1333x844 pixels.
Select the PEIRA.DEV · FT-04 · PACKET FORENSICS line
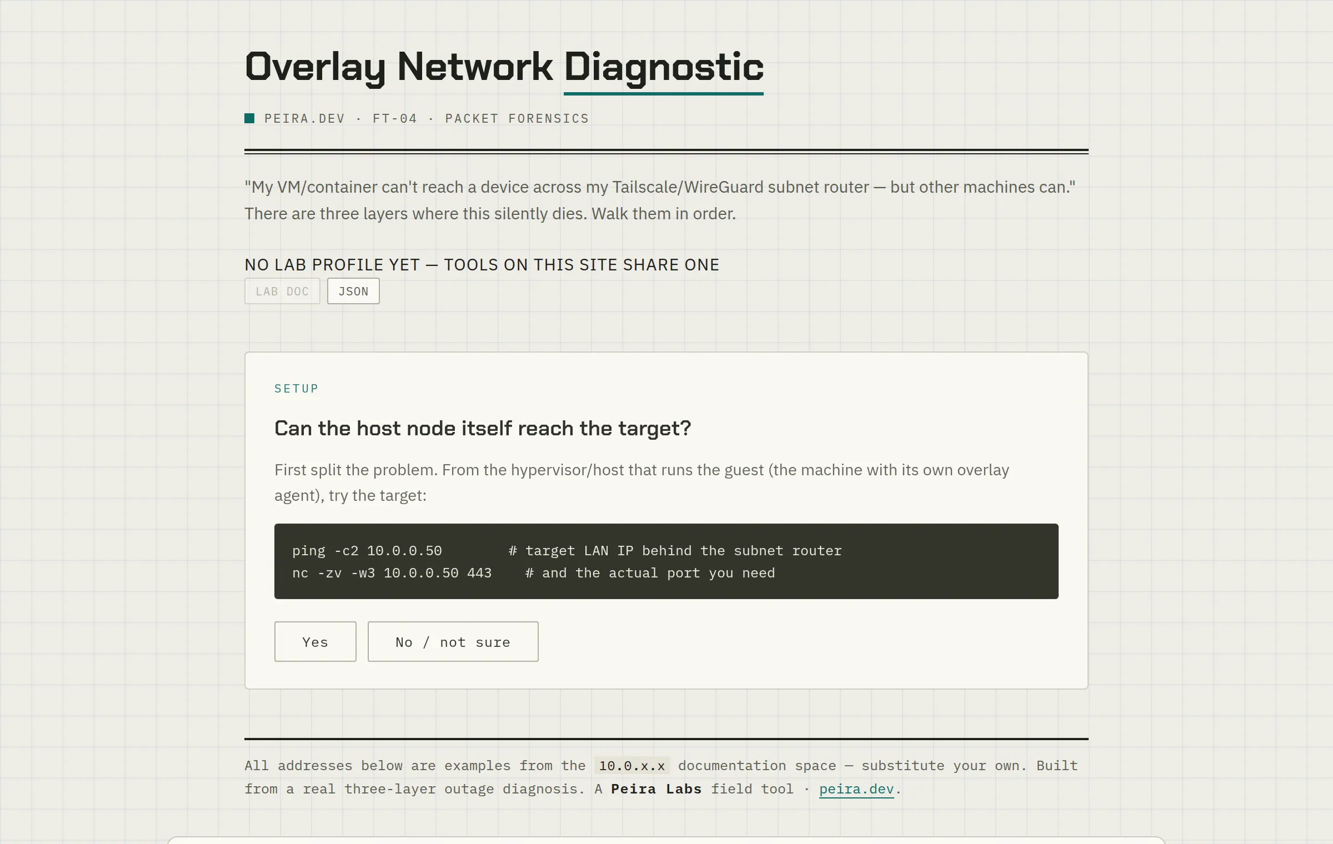click(x=426, y=118)
